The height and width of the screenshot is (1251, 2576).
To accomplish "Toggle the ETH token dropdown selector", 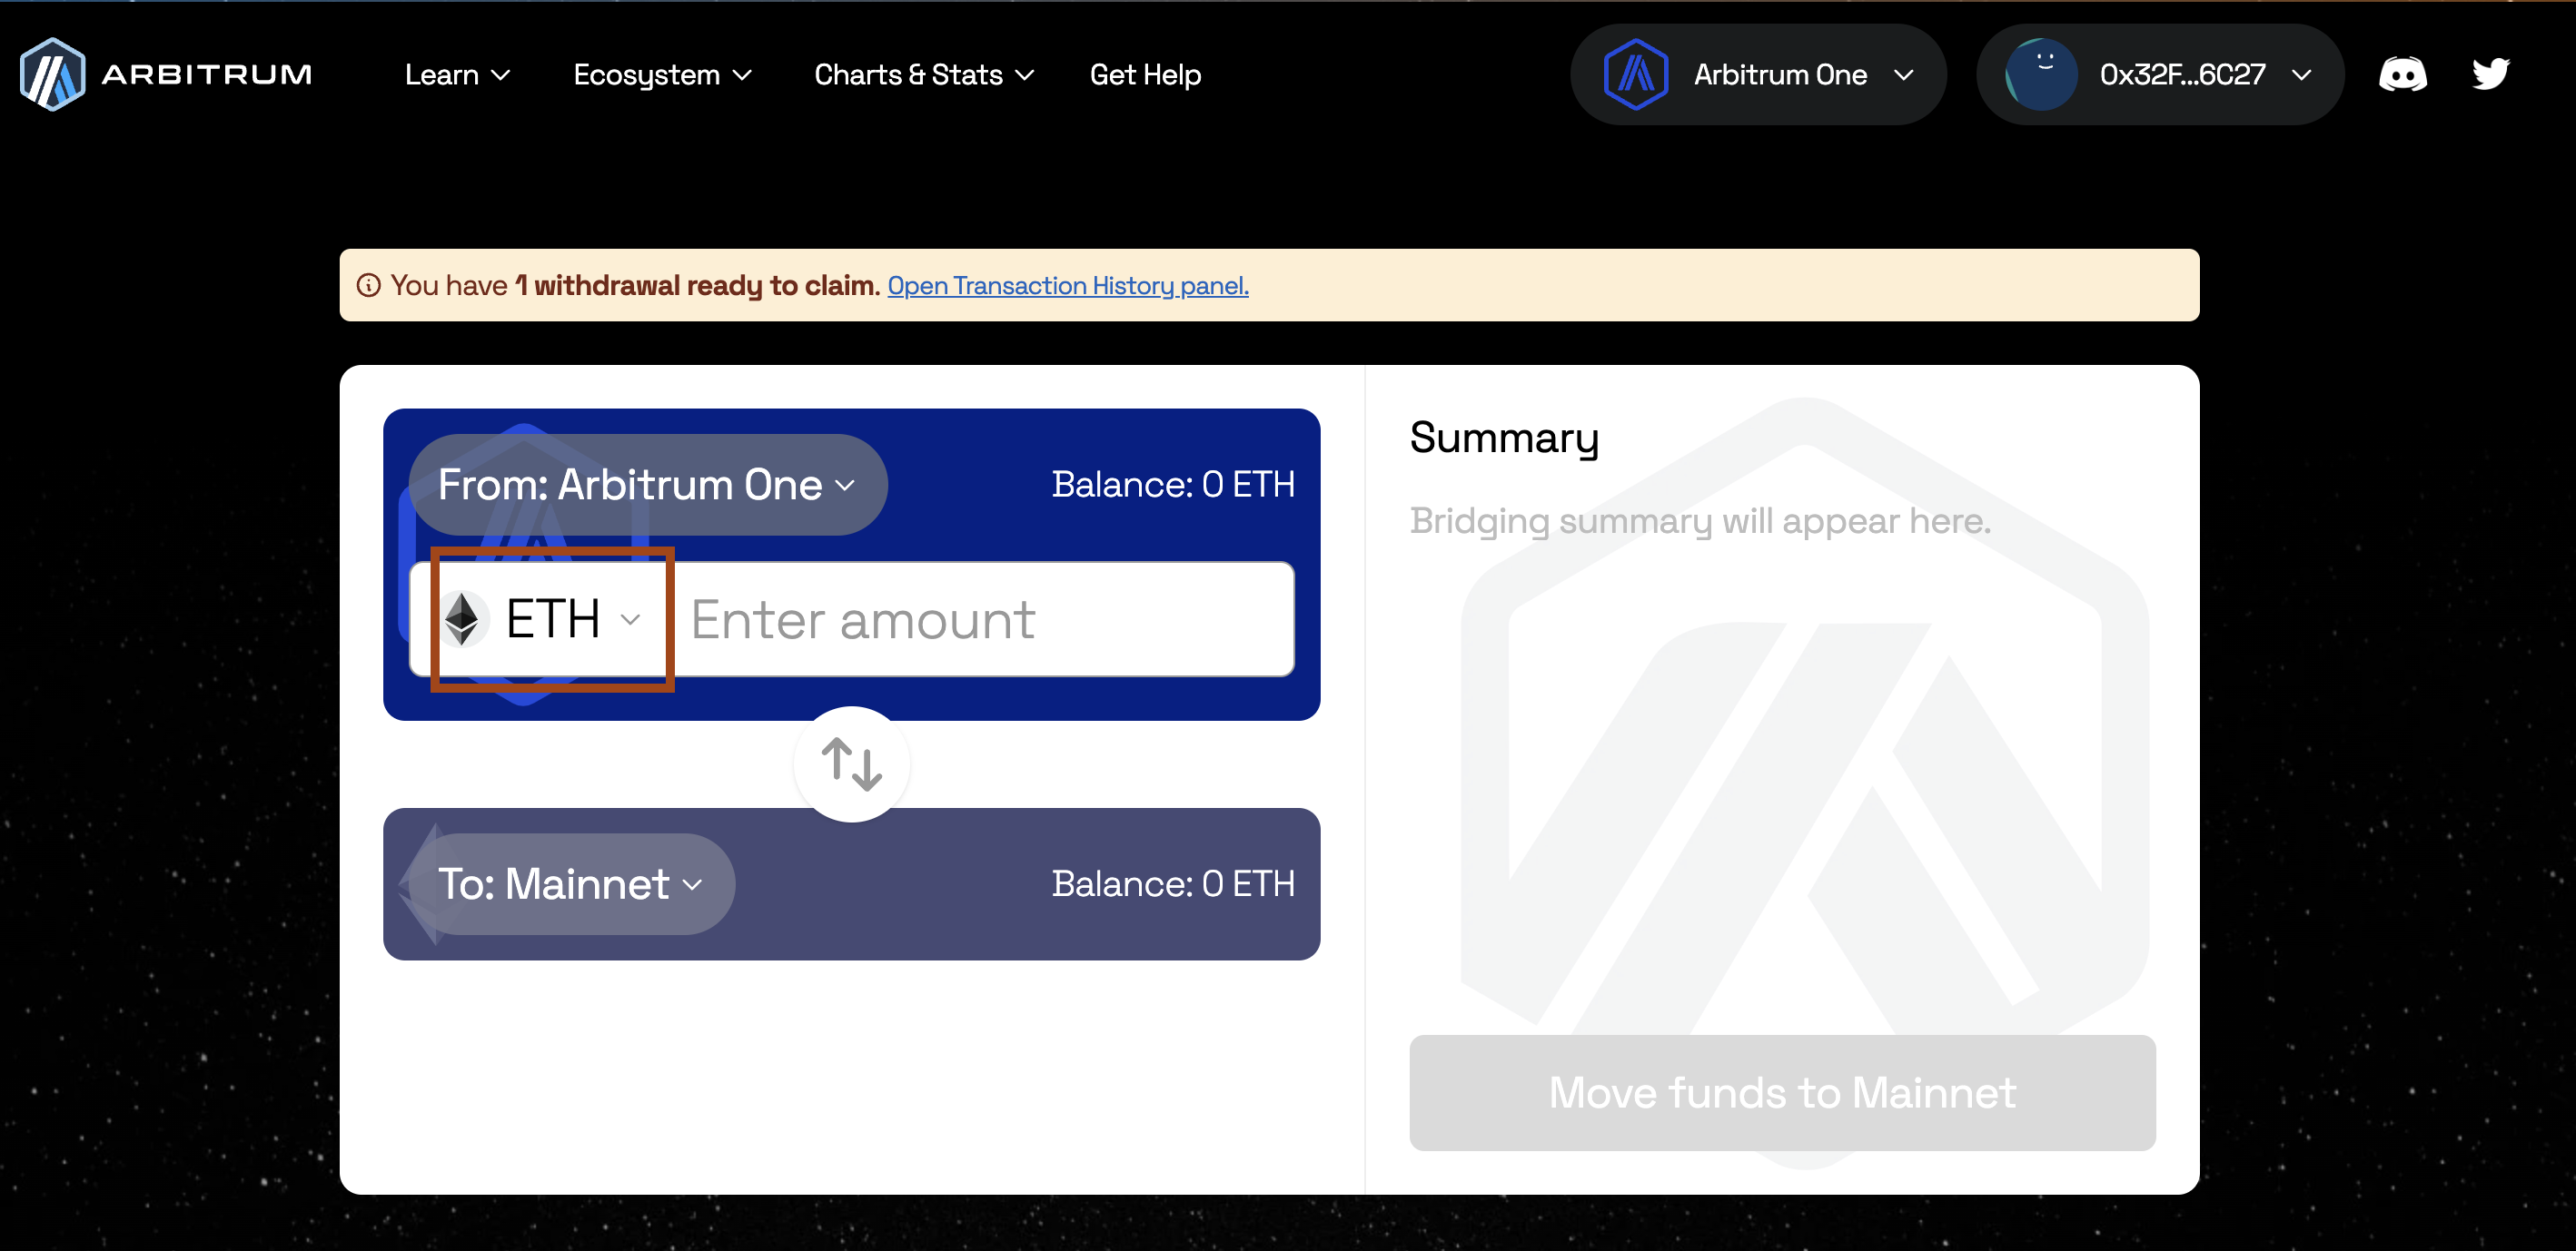I will [544, 619].
